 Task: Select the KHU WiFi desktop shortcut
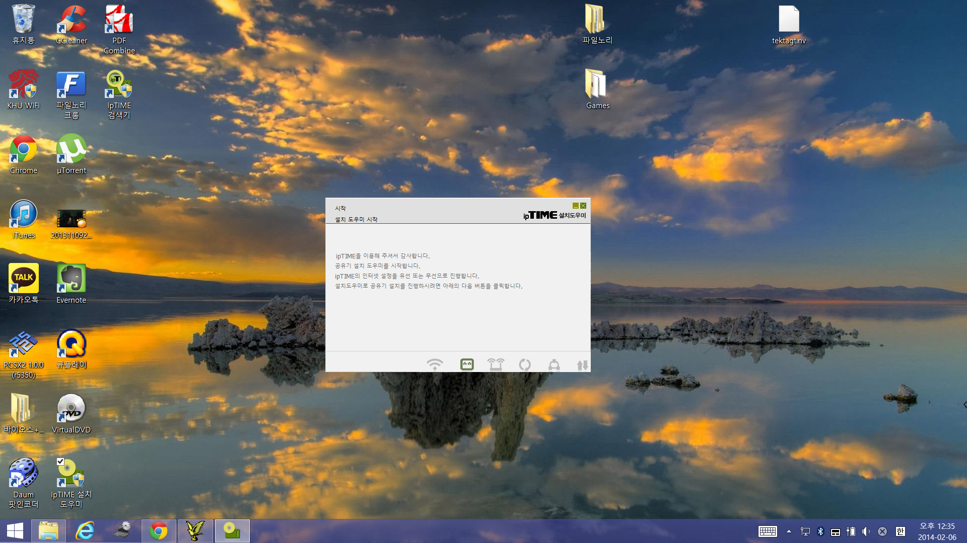pyautogui.click(x=23, y=89)
